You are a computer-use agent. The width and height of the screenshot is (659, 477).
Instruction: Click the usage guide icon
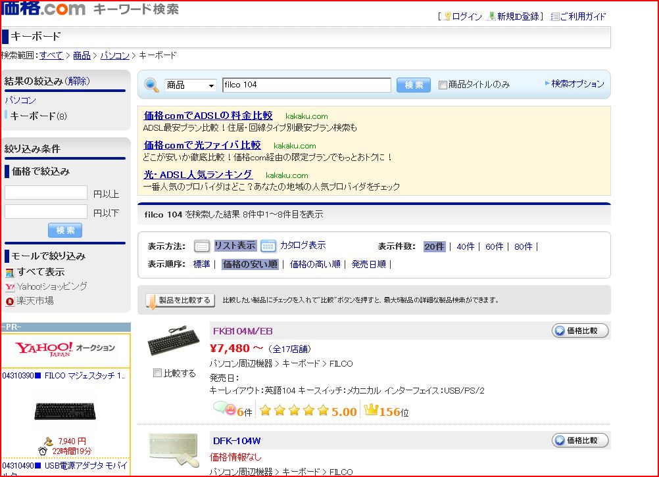554,16
